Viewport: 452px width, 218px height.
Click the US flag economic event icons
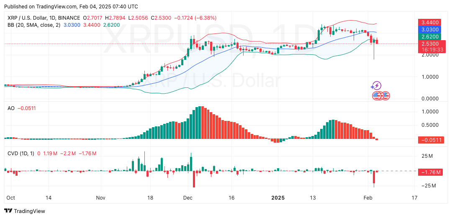coord(381,95)
